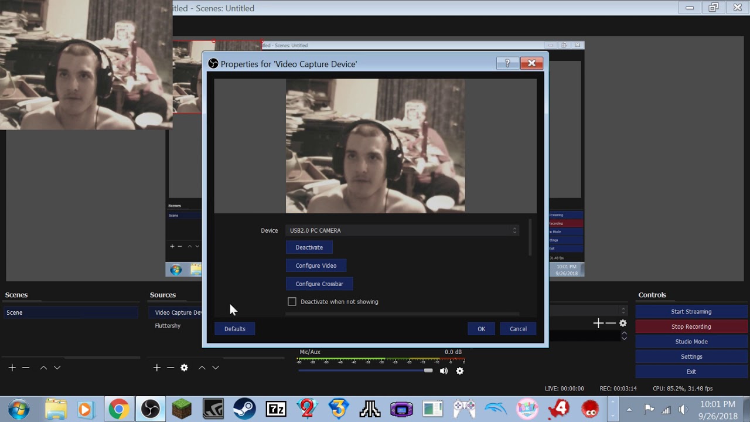Launch Minecraft from the taskbar
This screenshot has width=750, height=422.
coord(182,409)
